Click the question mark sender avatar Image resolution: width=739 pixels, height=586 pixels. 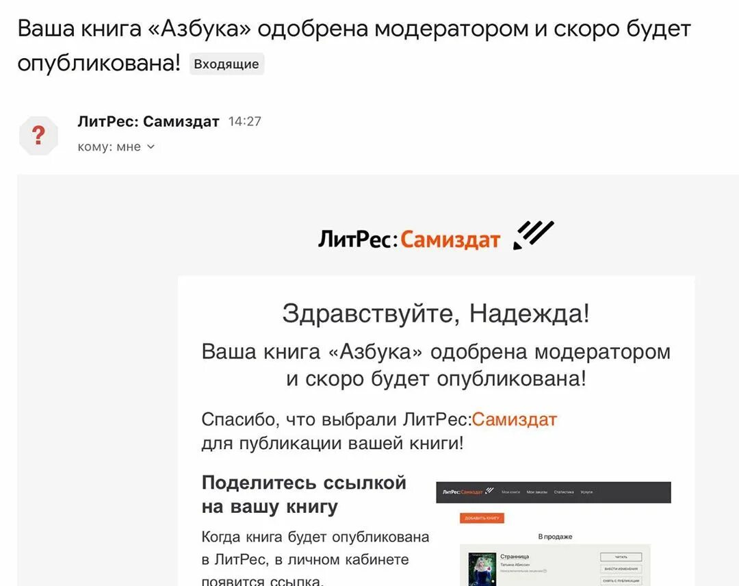coord(38,135)
